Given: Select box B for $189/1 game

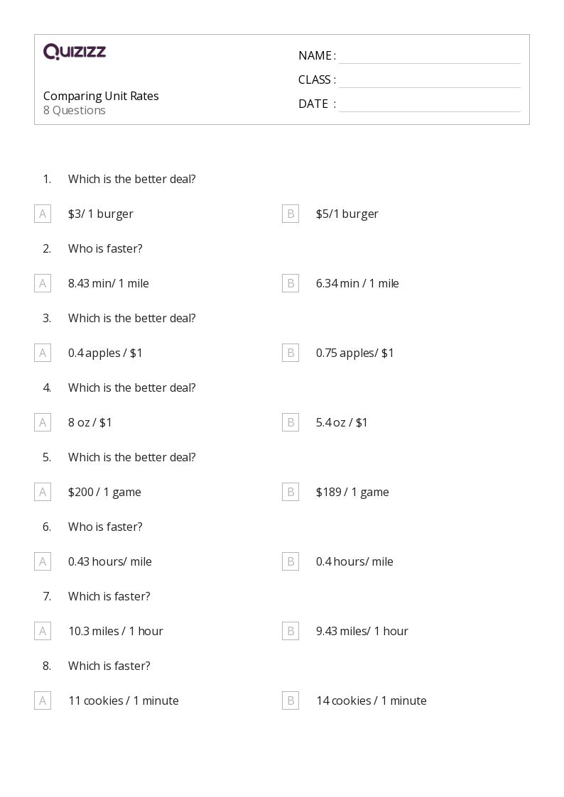Looking at the screenshot, I should pyautogui.click(x=291, y=492).
